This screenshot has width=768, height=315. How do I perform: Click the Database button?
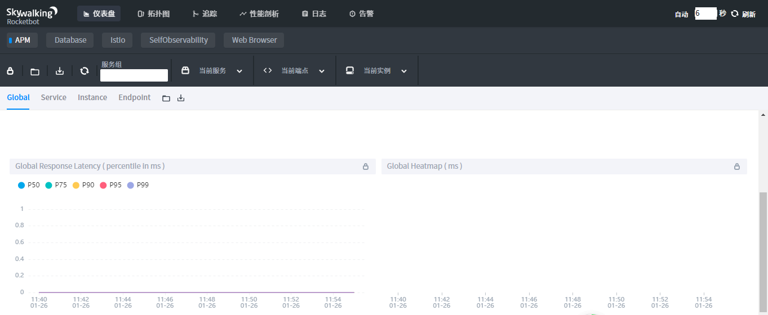pos(70,40)
